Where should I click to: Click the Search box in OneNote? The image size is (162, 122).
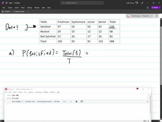tap(82, 3)
